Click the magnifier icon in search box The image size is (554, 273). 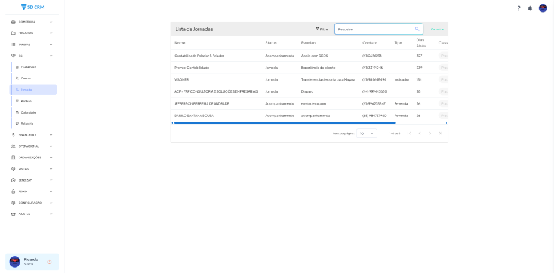click(417, 29)
